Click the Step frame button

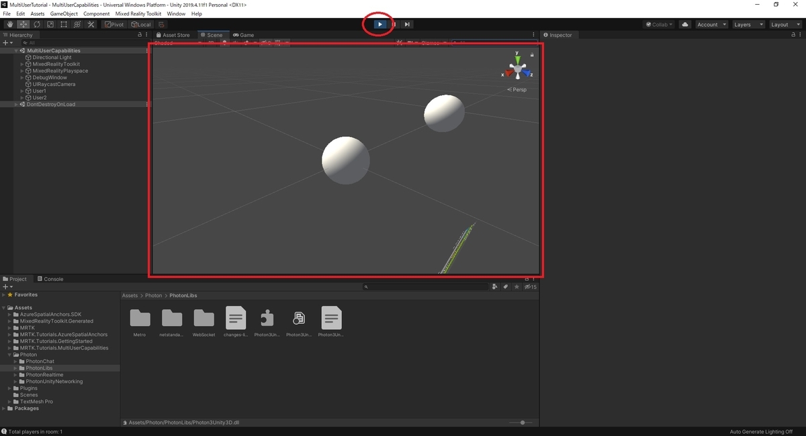pyautogui.click(x=407, y=25)
